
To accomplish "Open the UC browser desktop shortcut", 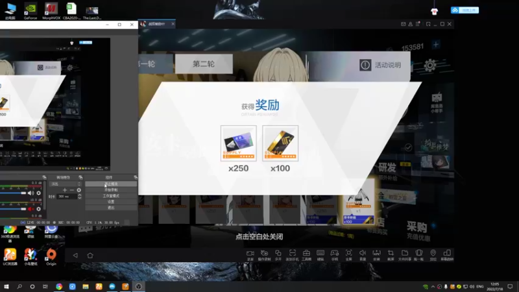I will 10,257.
